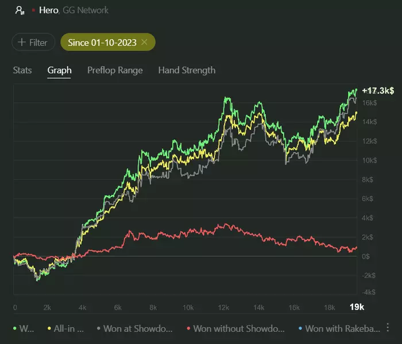This screenshot has height=344, width=402.
Task: Remove the Since 01-10-2023 filter via X
Action: tap(145, 42)
